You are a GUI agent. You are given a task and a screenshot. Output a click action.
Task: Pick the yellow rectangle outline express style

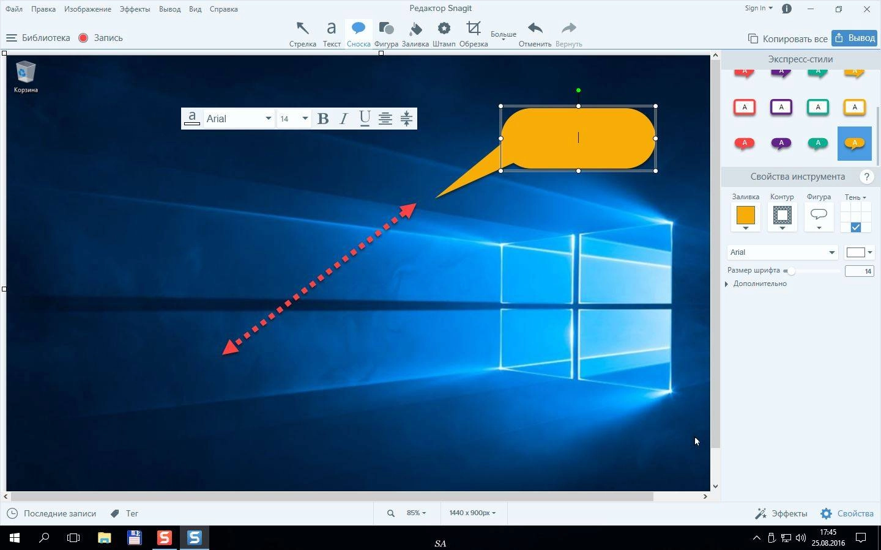click(x=855, y=107)
